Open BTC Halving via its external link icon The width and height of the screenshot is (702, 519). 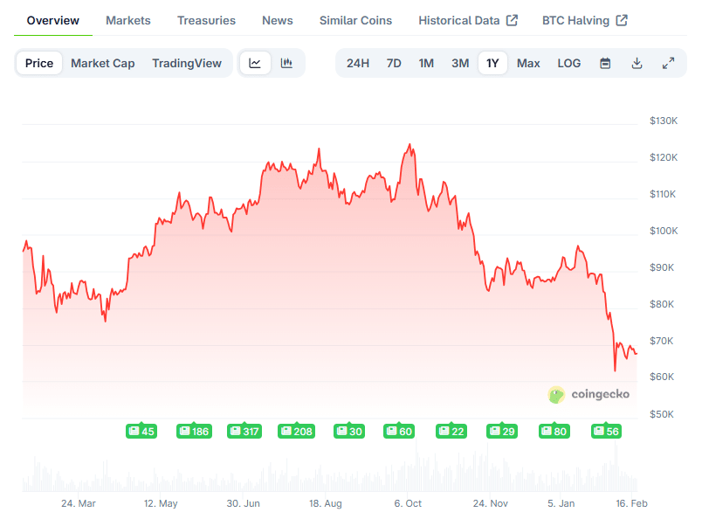[622, 18]
